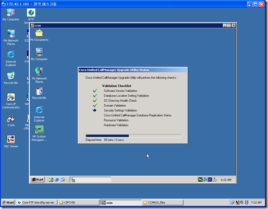Click third tray icon in ccm taskbar
Viewport: 268px width, 209px height.
click(210, 180)
